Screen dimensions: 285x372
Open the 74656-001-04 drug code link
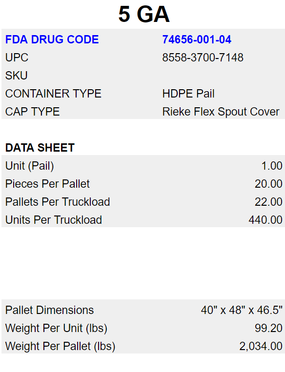point(197,39)
